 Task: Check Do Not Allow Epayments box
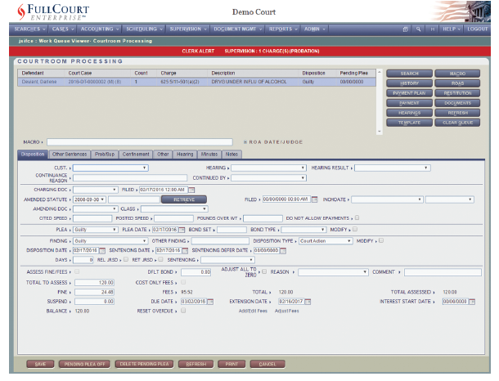pos(357,217)
